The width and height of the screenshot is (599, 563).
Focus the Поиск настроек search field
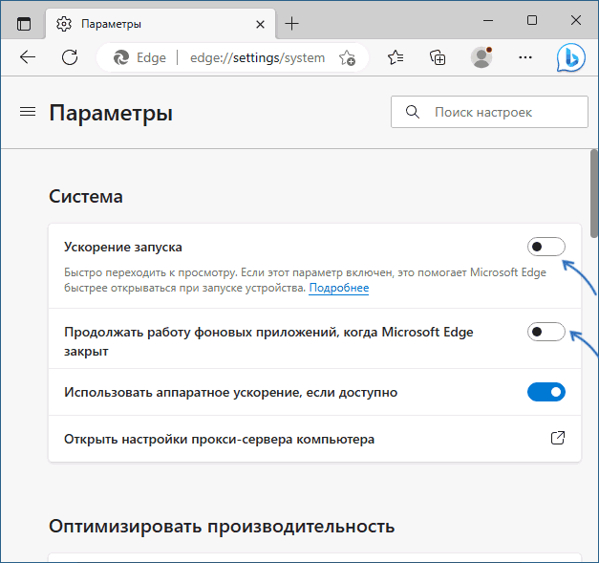click(489, 112)
